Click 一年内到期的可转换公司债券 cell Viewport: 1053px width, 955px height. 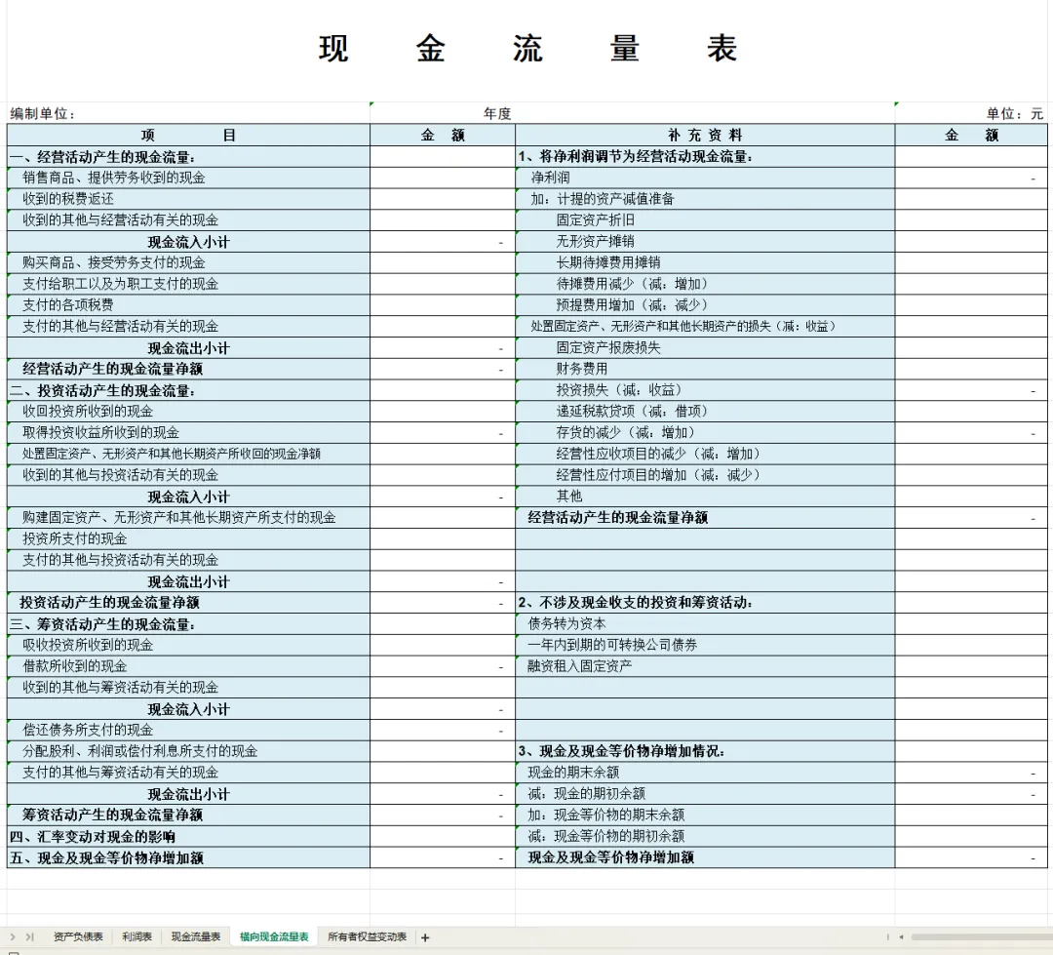pyautogui.click(x=705, y=645)
